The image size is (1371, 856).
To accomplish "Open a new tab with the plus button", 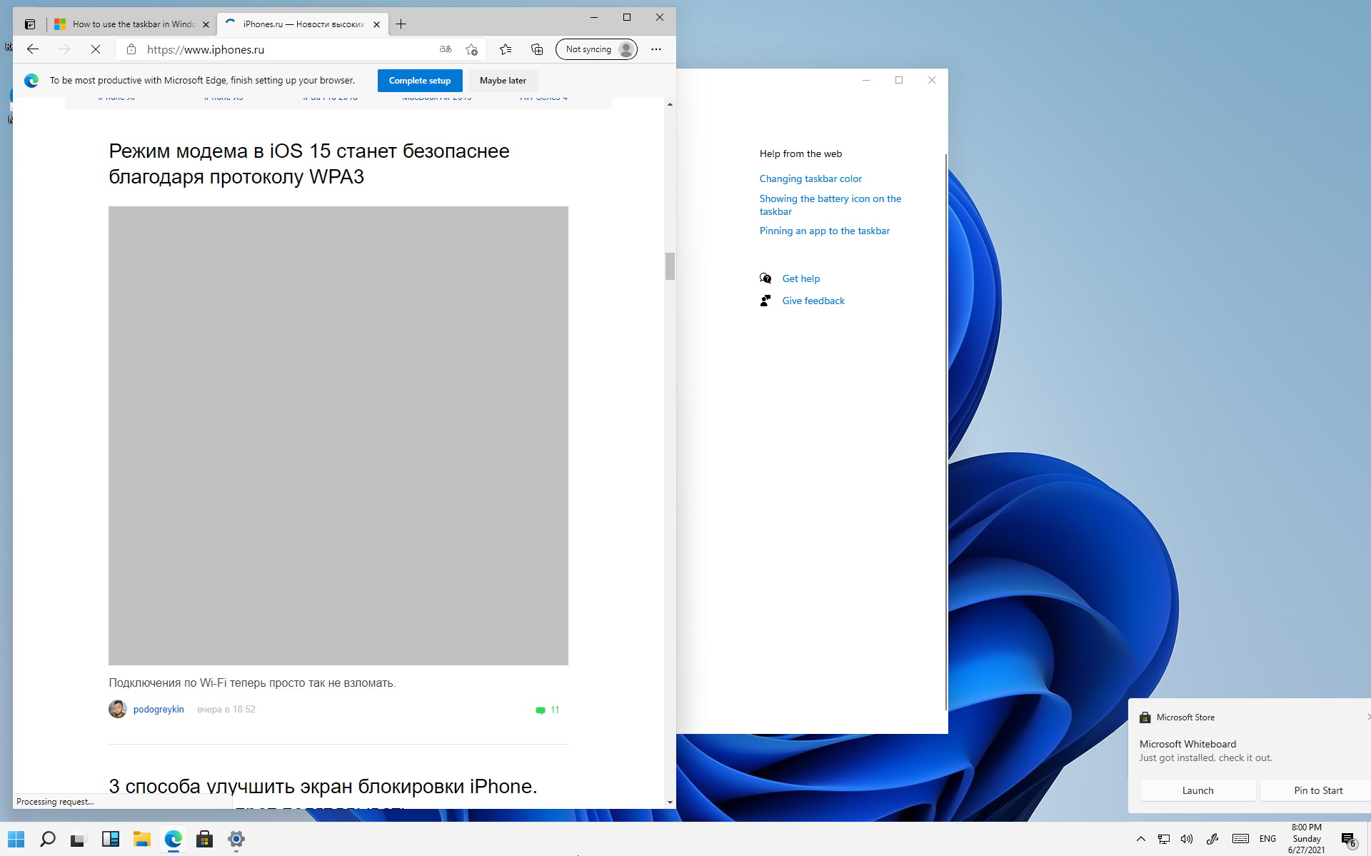I will pyautogui.click(x=401, y=24).
